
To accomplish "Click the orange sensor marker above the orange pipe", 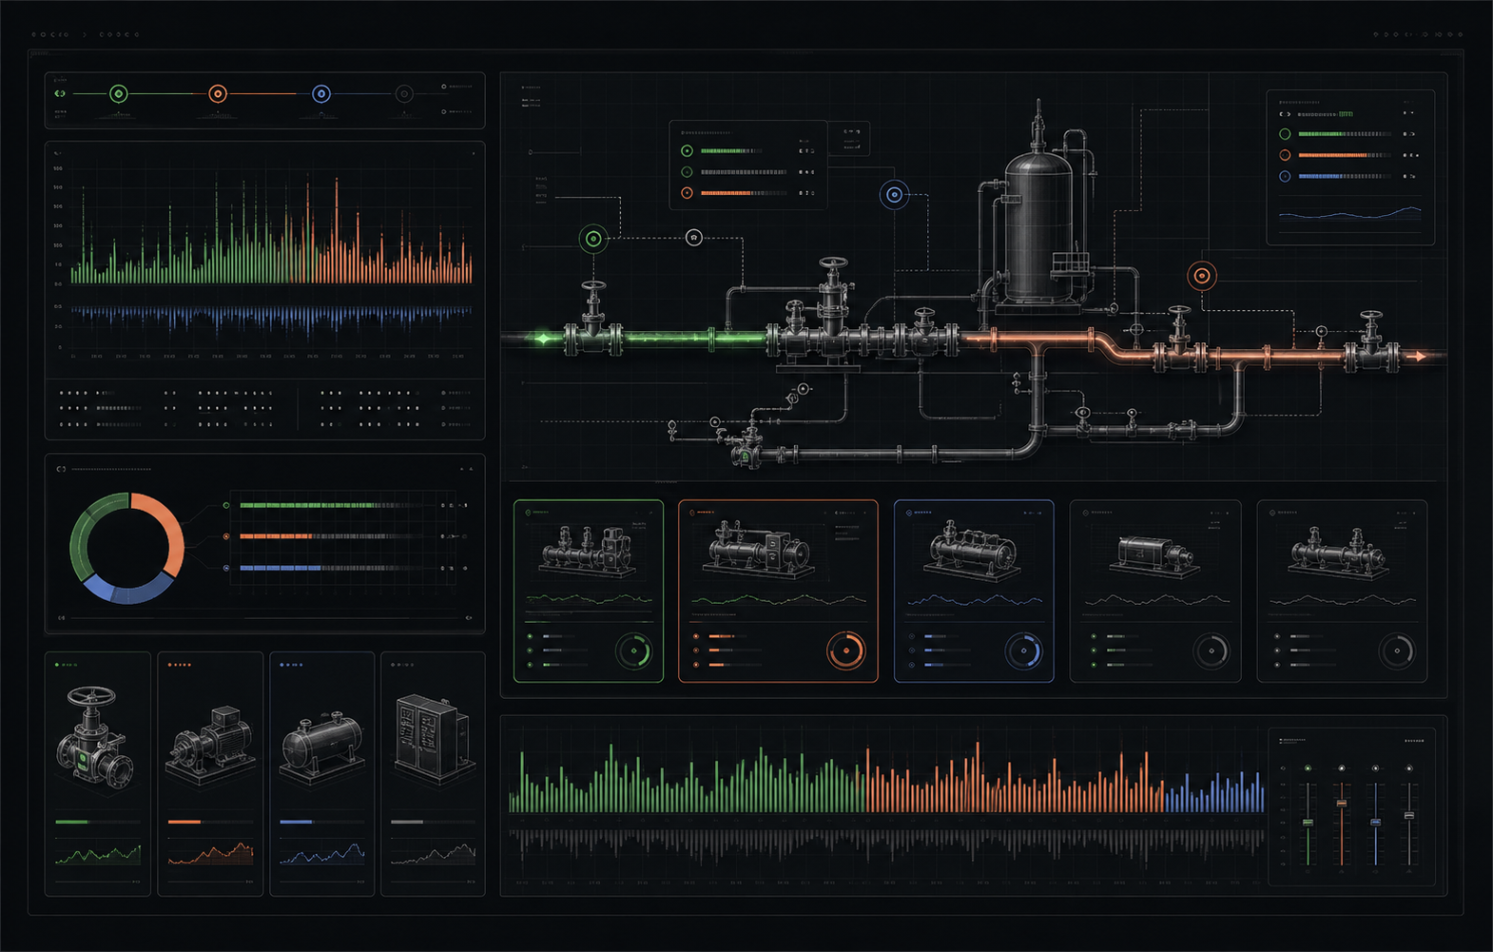I will coord(1202,276).
